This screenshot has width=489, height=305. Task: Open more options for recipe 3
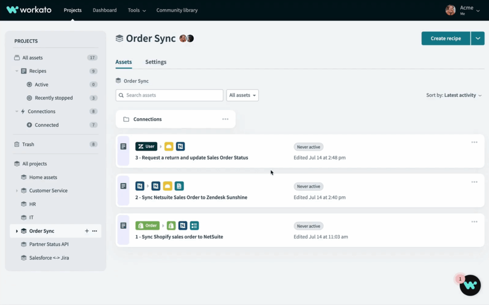474,142
